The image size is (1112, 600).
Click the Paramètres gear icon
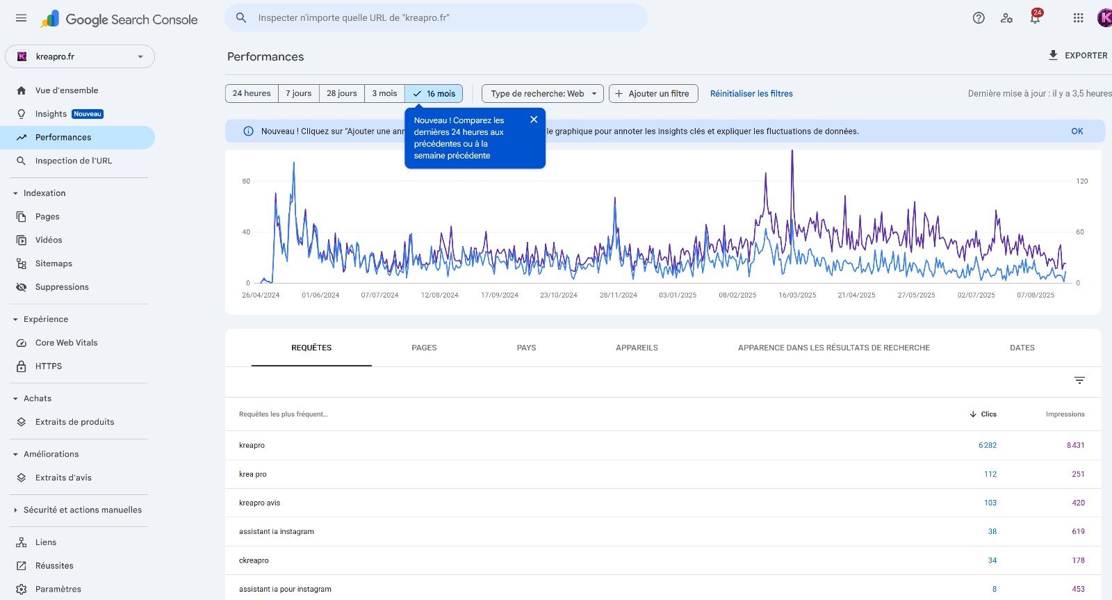[22, 589]
